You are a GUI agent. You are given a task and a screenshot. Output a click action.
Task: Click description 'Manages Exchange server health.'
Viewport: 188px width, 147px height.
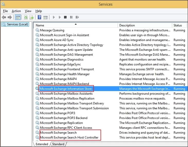142,74
